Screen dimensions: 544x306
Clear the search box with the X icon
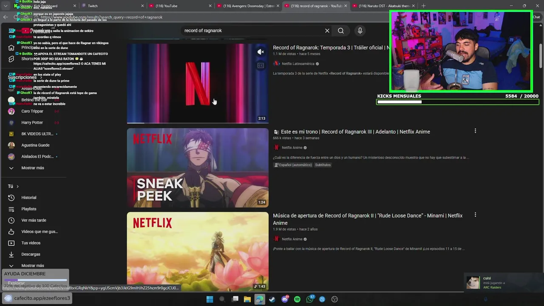pos(327,31)
